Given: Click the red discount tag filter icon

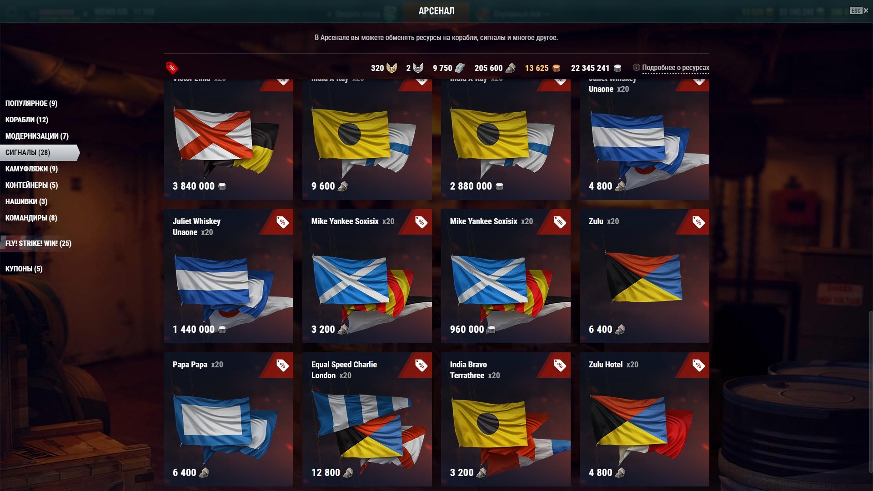Looking at the screenshot, I should (x=172, y=68).
